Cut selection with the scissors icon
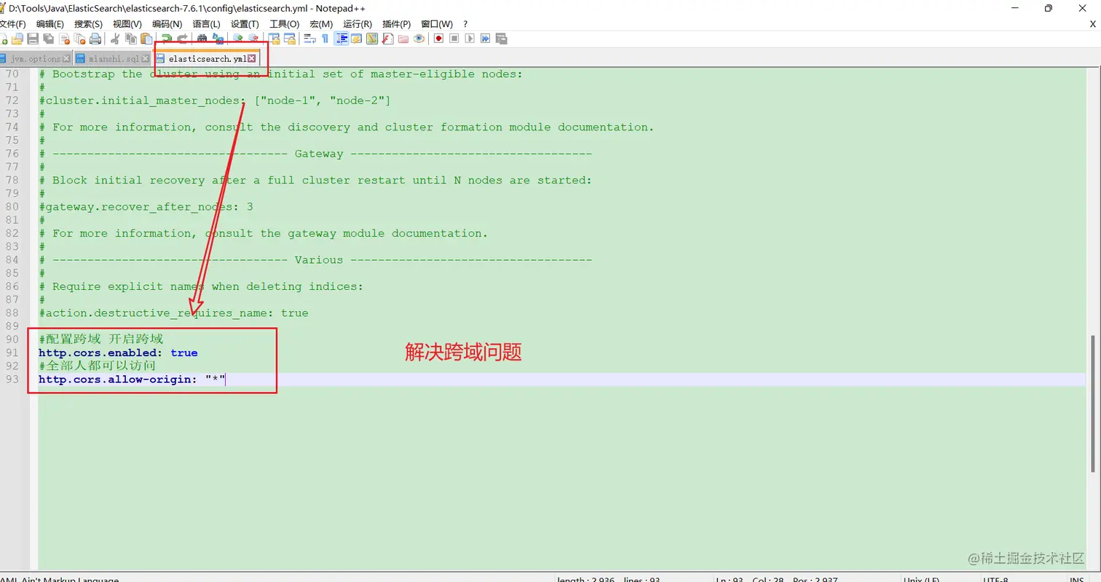Viewport: 1101px width, 582px height. point(115,39)
